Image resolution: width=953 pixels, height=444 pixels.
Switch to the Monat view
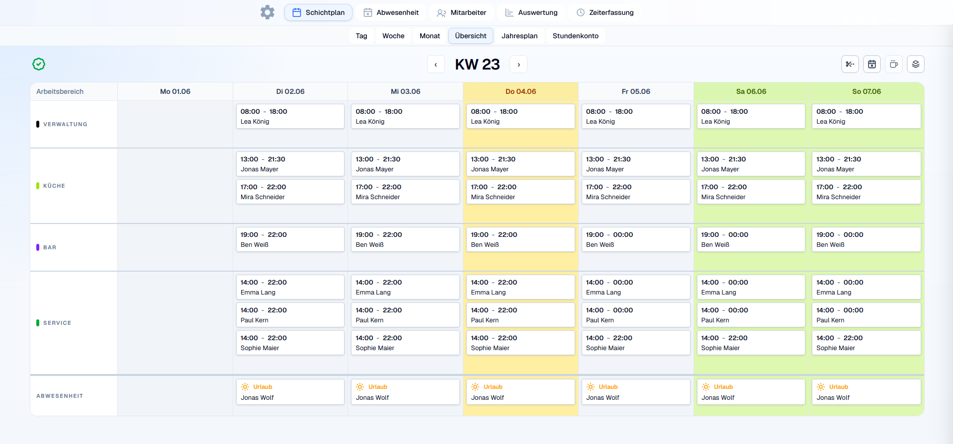coord(430,36)
